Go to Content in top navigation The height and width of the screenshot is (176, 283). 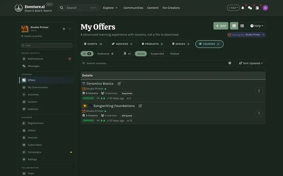coord(153,8)
